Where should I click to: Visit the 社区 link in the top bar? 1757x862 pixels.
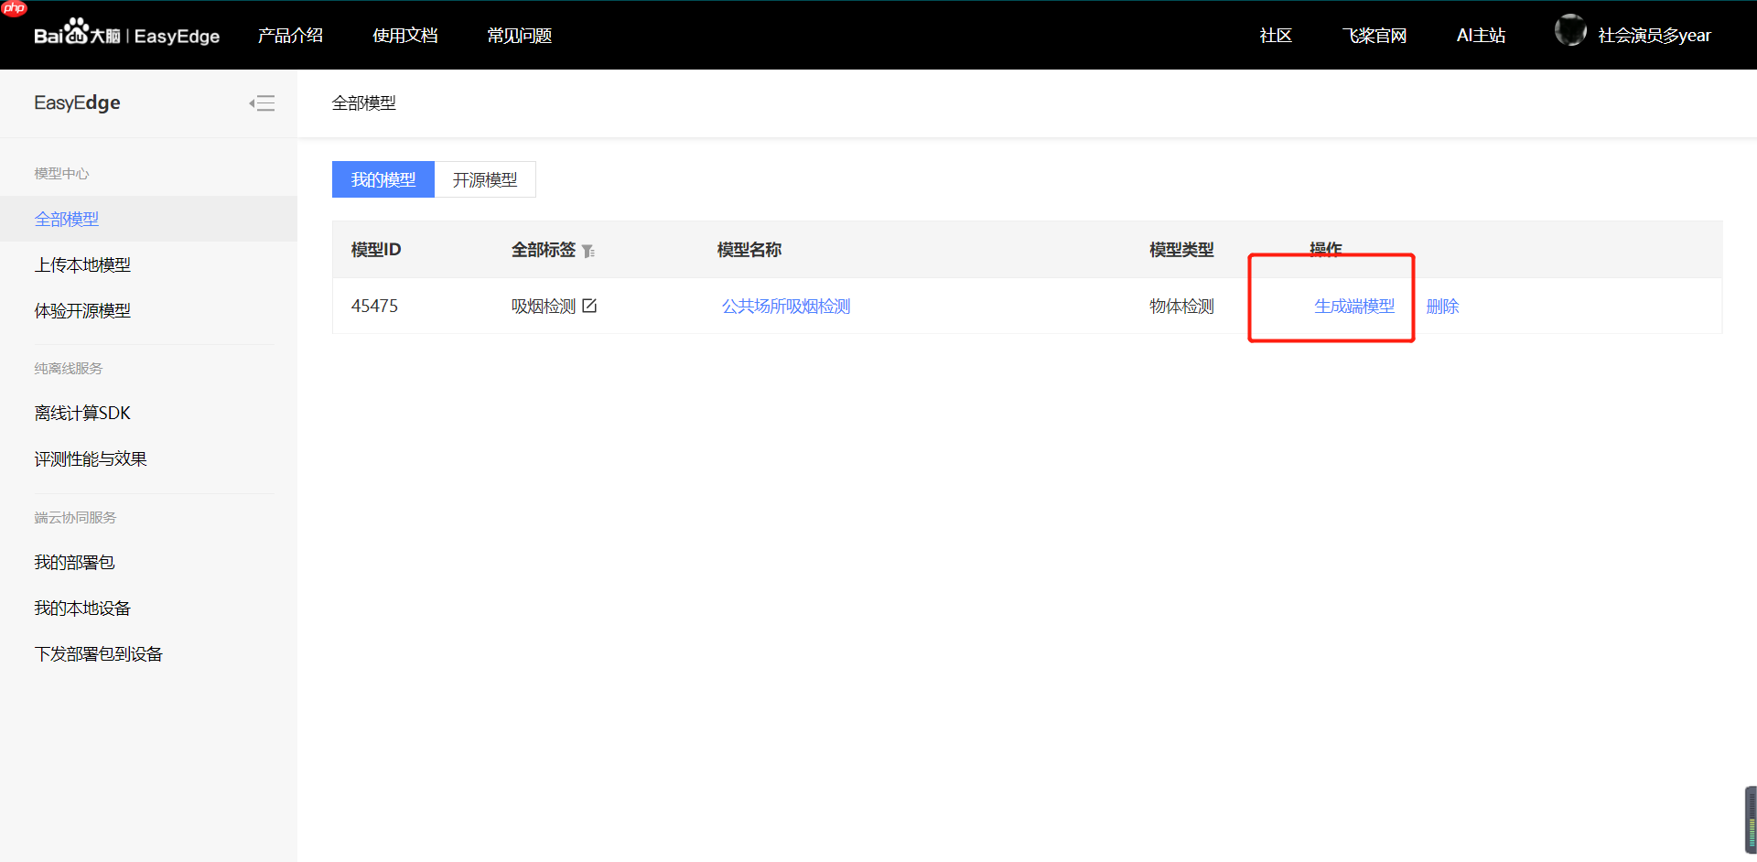tap(1275, 36)
